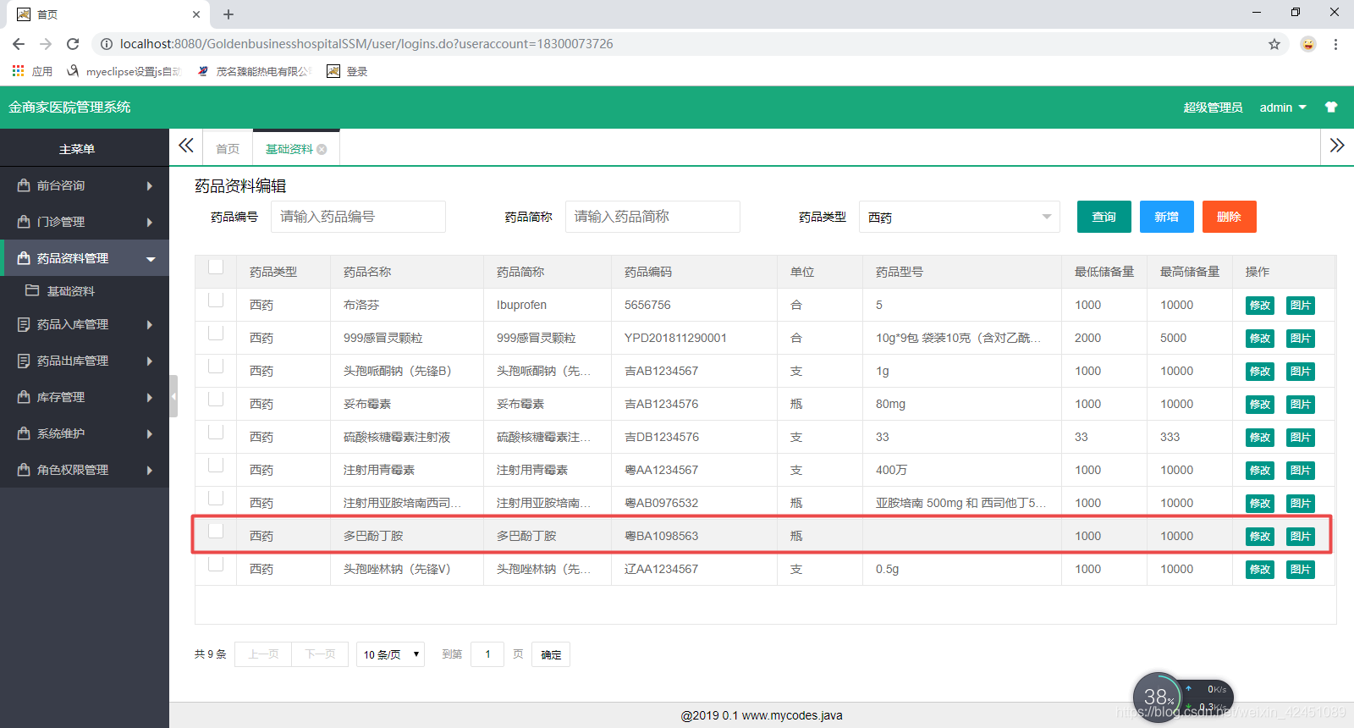Expand the 角色权限管理 menu arrow
Image resolution: width=1354 pixels, height=728 pixels.
(150, 470)
